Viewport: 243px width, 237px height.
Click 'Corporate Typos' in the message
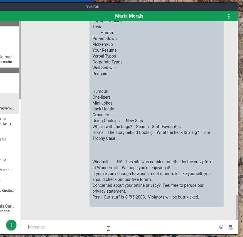pyautogui.click(x=107, y=62)
